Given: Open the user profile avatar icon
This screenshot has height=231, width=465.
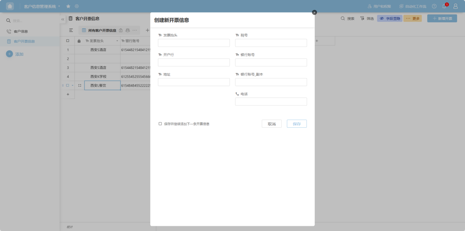Looking at the screenshot, I should 455,6.
